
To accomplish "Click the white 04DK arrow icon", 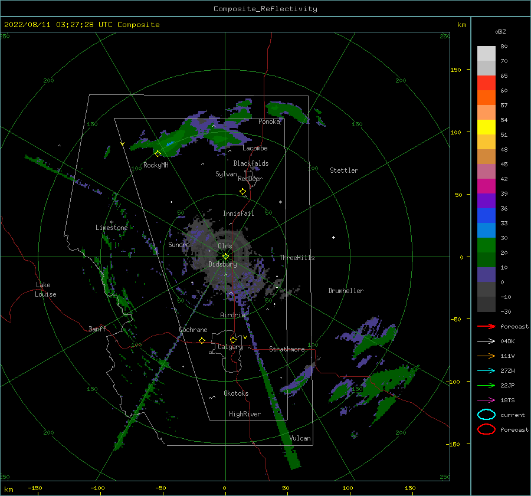I will pos(486,341).
